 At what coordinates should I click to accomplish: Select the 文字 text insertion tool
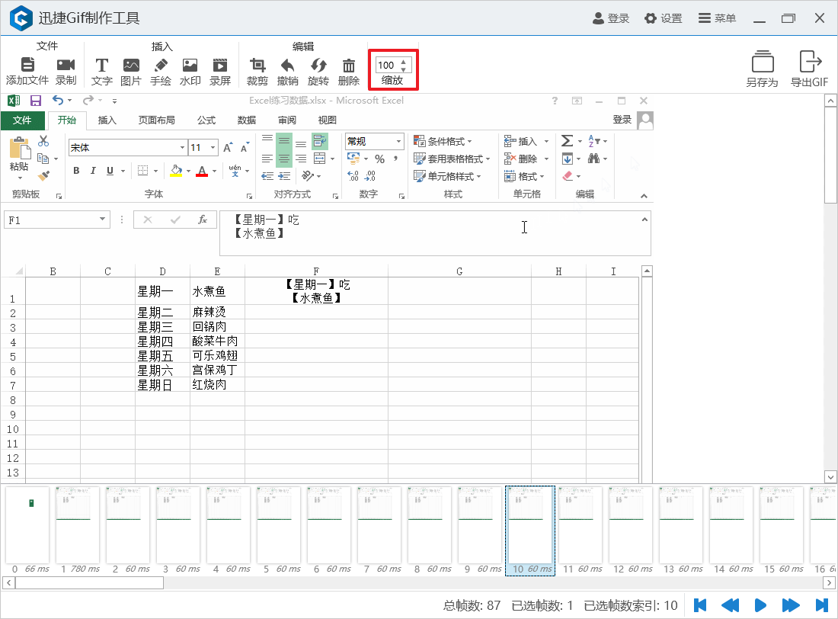101,66
